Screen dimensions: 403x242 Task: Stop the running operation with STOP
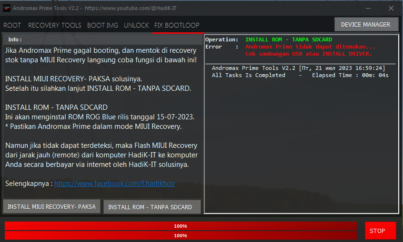pos(381,231)
